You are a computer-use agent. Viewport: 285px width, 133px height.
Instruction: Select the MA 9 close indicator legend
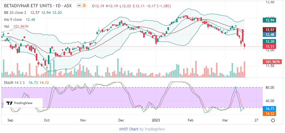pos(13,19)
